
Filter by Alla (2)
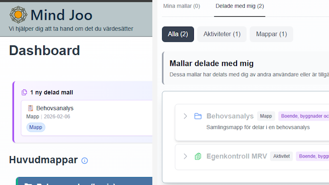pos(178,34)
